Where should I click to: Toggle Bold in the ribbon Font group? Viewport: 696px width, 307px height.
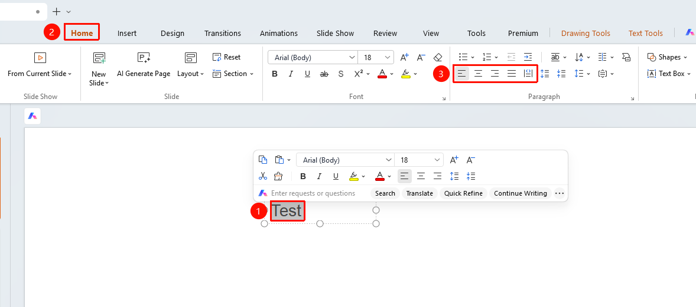275,74
